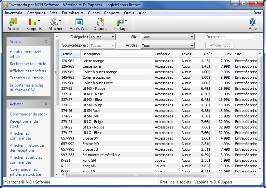Click the Afficher tout button
266x188 pixels.
coord(220,45)
